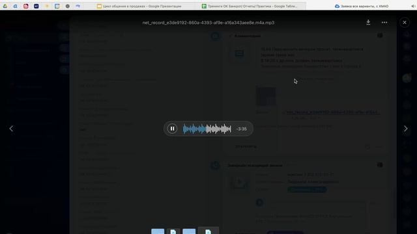Viewport: 417px width, 234px height.
Task: Open the Google Drive bookmark icon
Action: 5,6
